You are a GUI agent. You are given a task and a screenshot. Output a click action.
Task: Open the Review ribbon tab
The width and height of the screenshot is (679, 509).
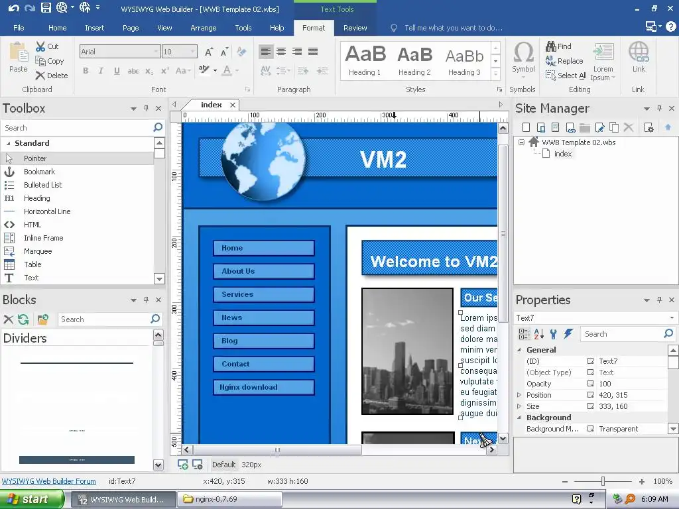[355, 28]
